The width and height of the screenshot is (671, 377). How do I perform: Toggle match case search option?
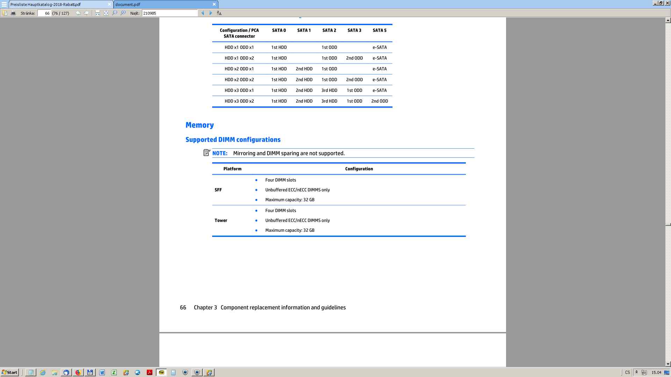click(x=219, y=13)
